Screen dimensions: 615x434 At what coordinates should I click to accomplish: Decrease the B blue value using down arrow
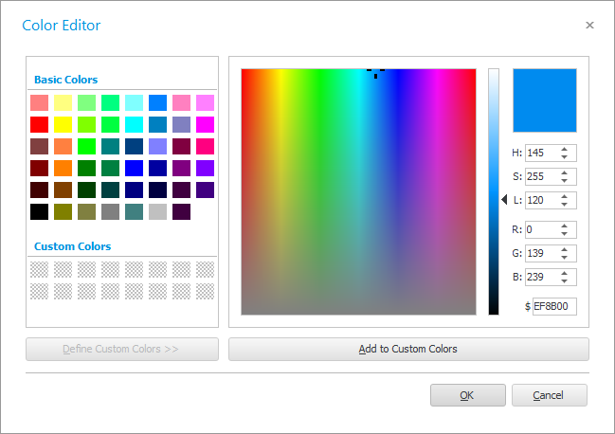coord(564,281)
